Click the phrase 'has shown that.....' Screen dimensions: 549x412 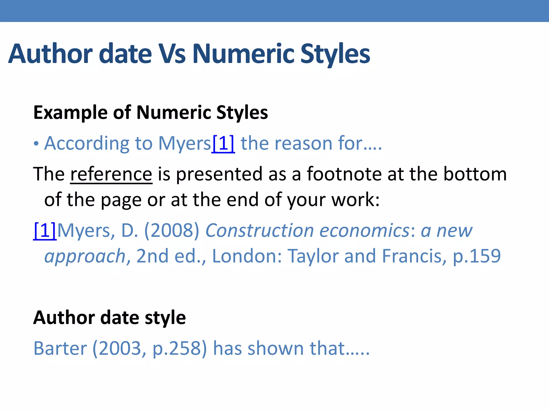click(x=291, y=348)
